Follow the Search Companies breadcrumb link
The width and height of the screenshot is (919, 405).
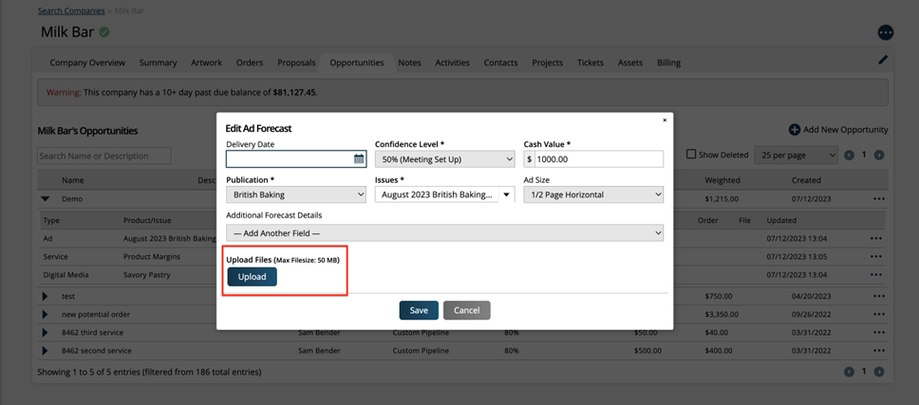(x=71, y=10)
